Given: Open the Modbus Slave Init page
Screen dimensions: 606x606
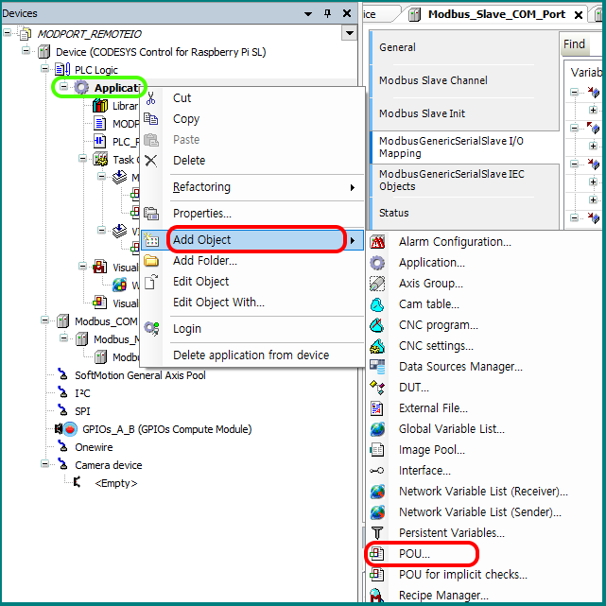Looking at the screenshot, I should (x=422, y=113).
